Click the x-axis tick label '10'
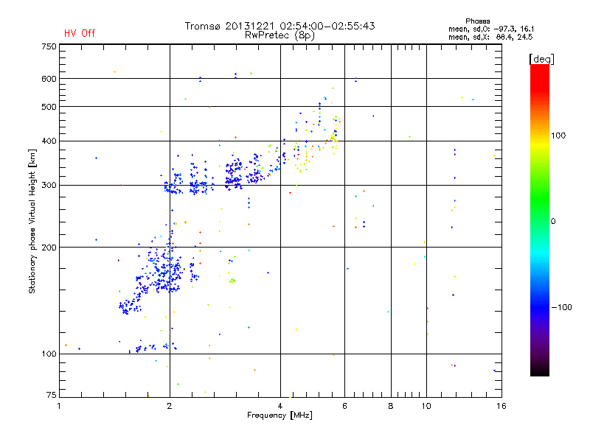This screenshot has width=590, height=442. click(426, 406)
